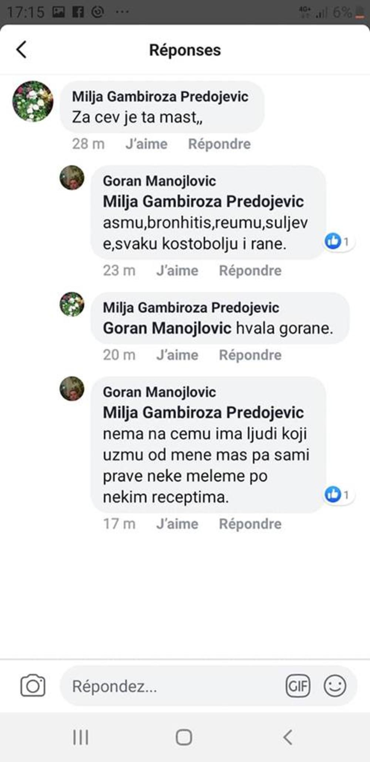The image size is (370, 762).
Task: Open the emoji smiley picker
Action: tap(335, 686)
